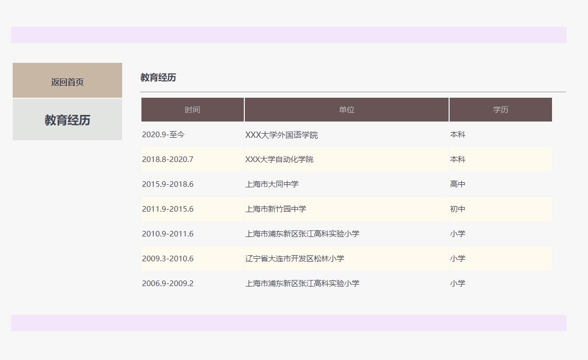This screenshot has height=360, width=588.
Task: Click 小学 in the 2009.3-2010.6 row
Action: [x=501, y=258]
